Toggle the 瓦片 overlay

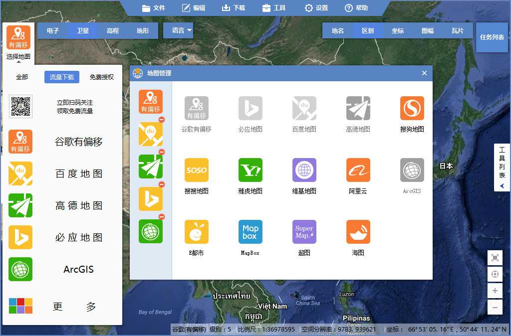458,30
